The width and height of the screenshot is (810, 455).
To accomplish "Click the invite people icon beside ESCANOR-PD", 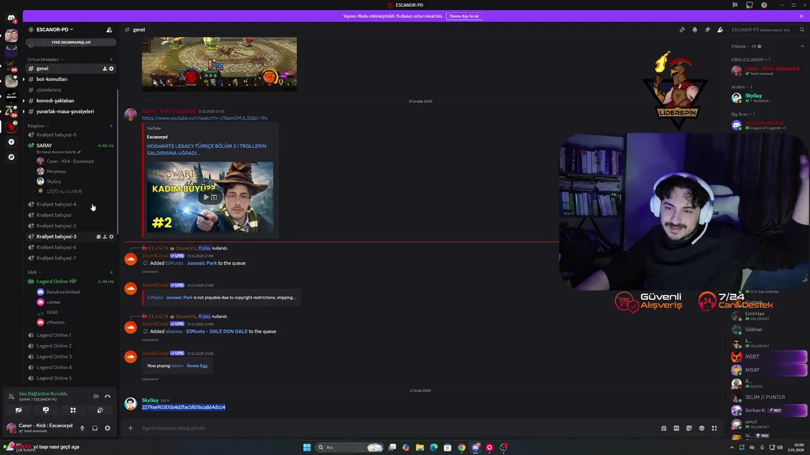I will (109, 30).
